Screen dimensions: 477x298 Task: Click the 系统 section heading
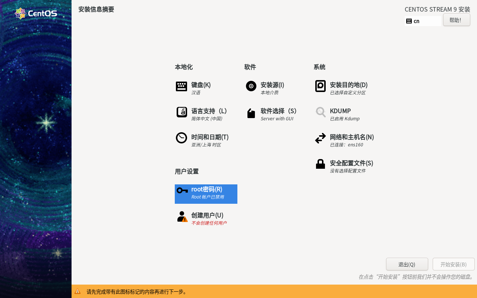pos(319,67)
